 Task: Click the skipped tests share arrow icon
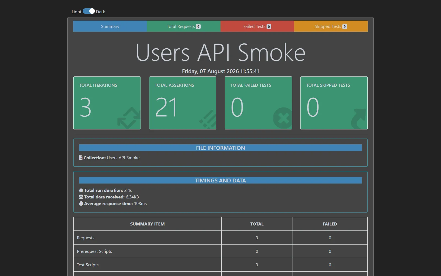358,119
